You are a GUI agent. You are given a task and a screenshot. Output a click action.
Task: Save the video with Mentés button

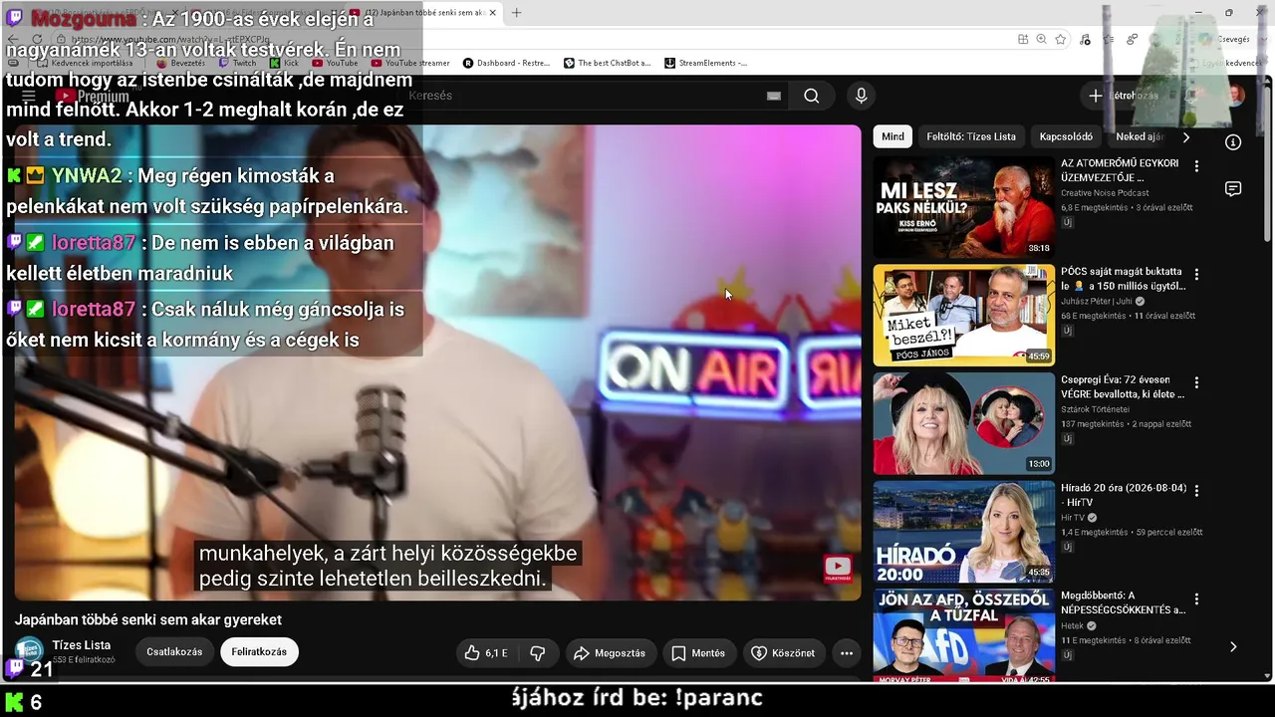click(x=697, y=653)
